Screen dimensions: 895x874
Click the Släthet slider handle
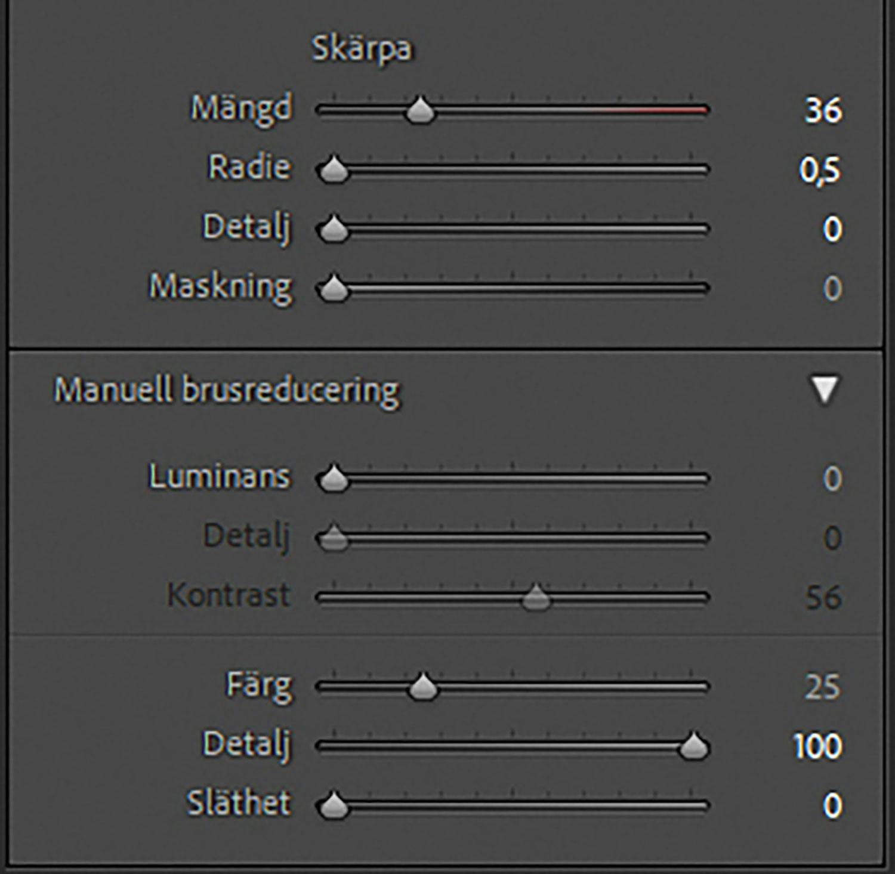tap(333, 807)
